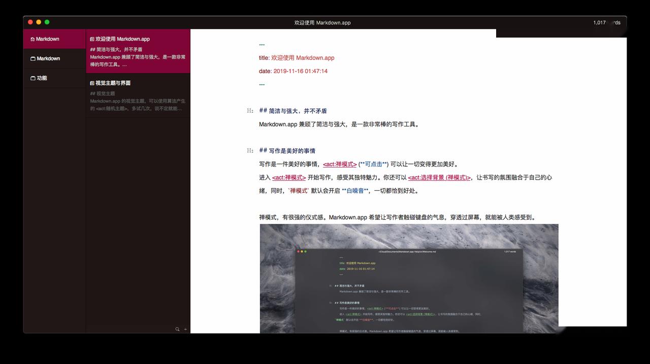Click the bold 可点击 text
650x364 pixels.
373,164
